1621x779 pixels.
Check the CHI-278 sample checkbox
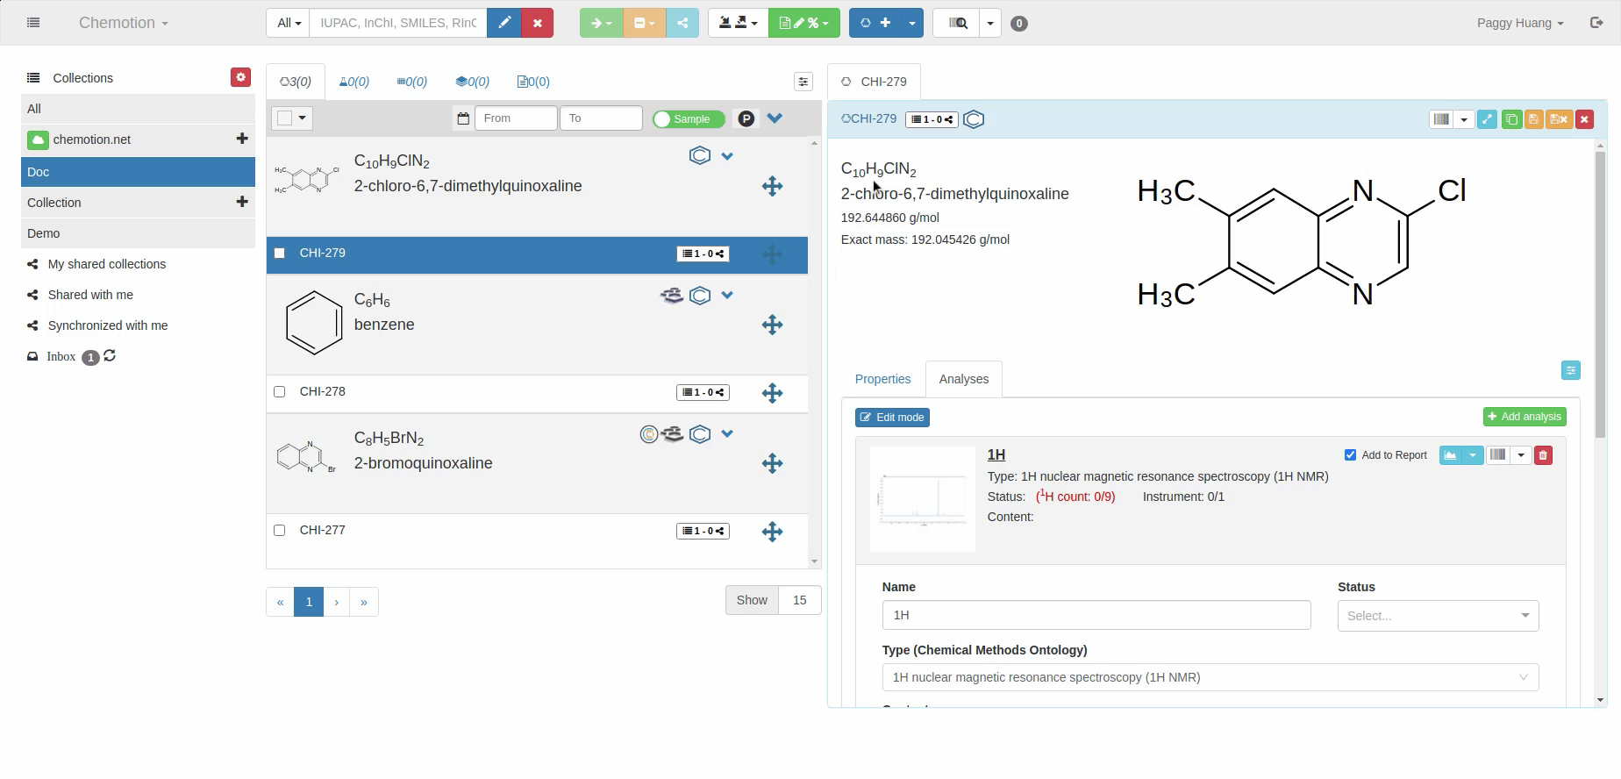280,392
